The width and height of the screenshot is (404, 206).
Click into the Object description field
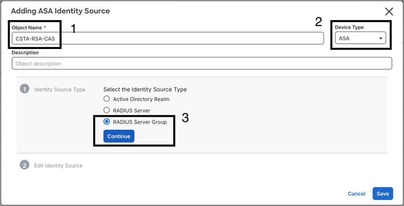click(x=201, y=63)
